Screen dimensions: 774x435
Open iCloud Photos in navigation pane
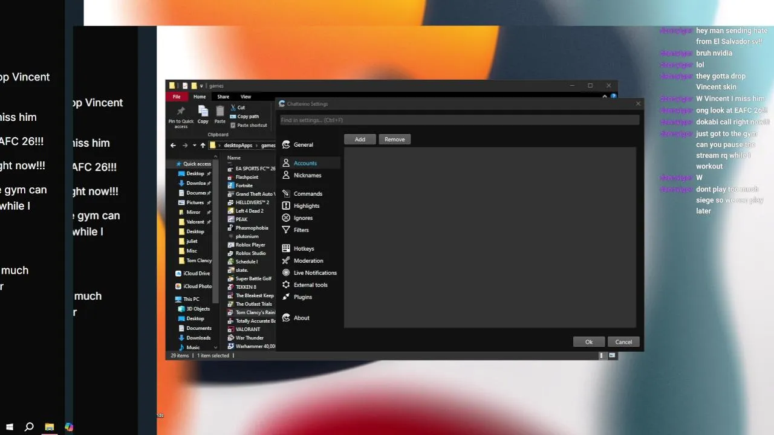pyautogui.click(x=193, y=286)
